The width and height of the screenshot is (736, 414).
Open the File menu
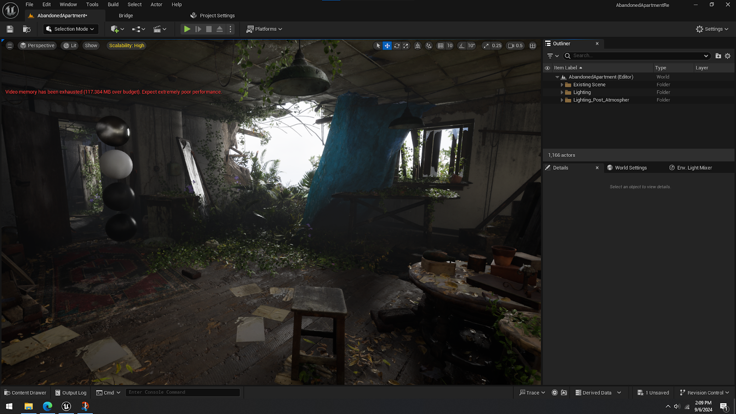click(x=29, y=5)
